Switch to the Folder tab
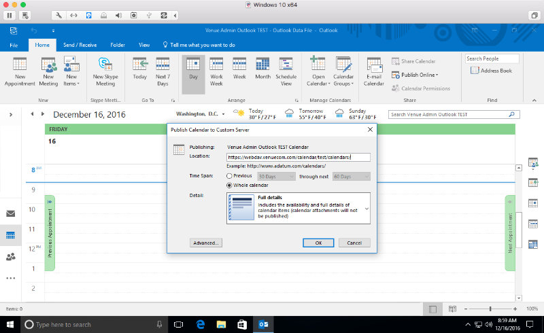 pos(118,45)
